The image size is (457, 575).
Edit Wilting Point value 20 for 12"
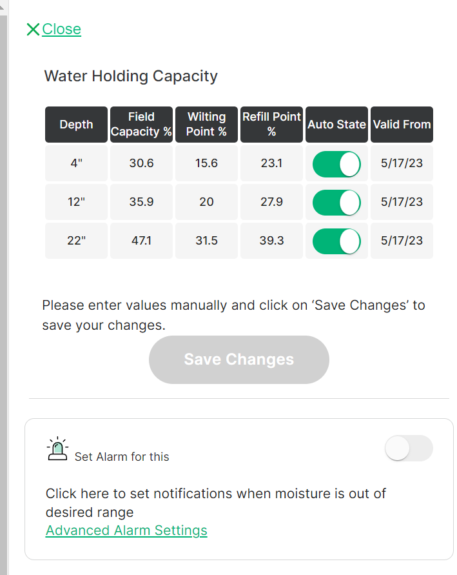[x=206, y=203]
